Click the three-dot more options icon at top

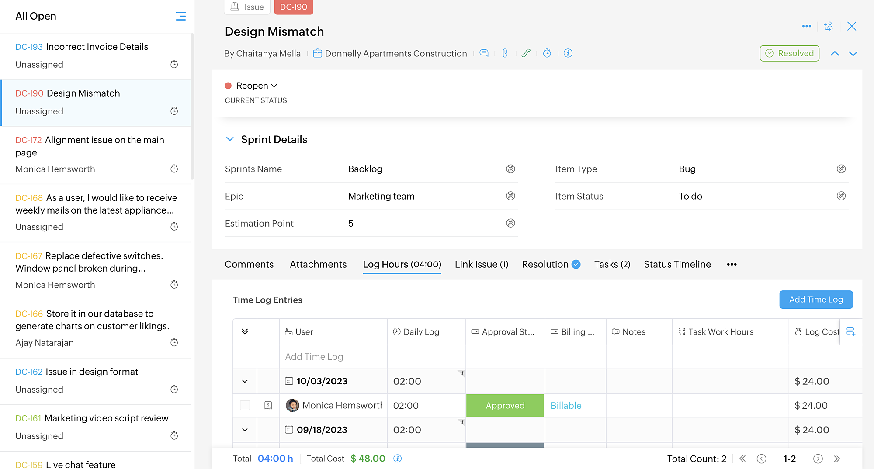coord(806,26)
